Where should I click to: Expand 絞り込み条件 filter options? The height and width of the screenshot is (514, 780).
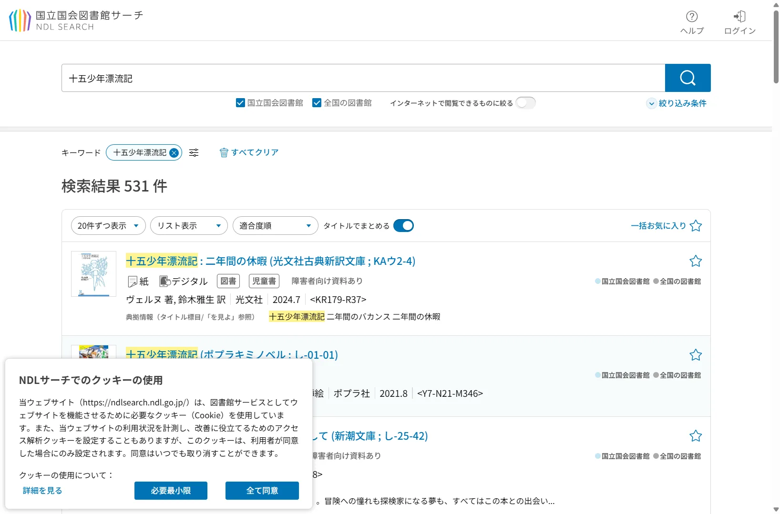pos(677,103)
